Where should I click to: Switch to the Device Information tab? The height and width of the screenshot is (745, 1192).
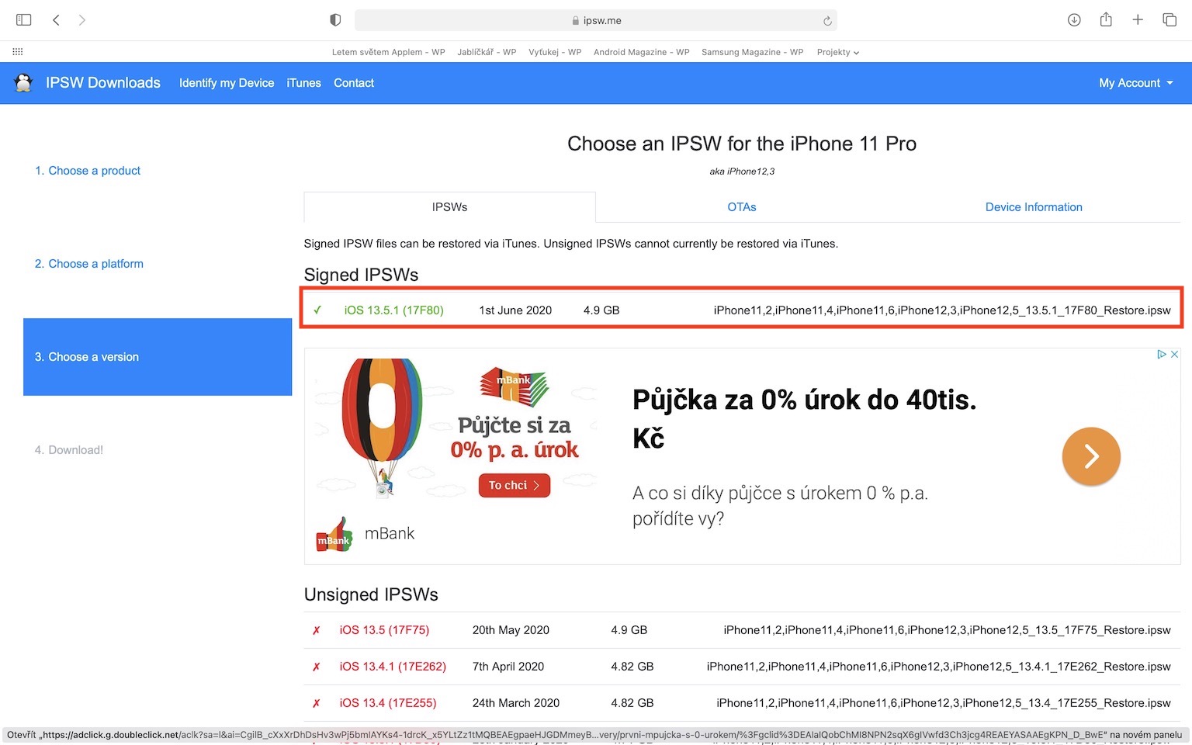[1034, 207]
